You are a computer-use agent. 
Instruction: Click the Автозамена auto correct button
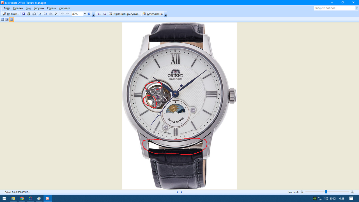(x=152, y=14)
